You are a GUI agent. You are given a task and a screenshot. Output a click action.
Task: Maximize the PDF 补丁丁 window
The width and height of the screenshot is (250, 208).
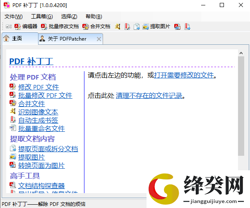[222, 5]
